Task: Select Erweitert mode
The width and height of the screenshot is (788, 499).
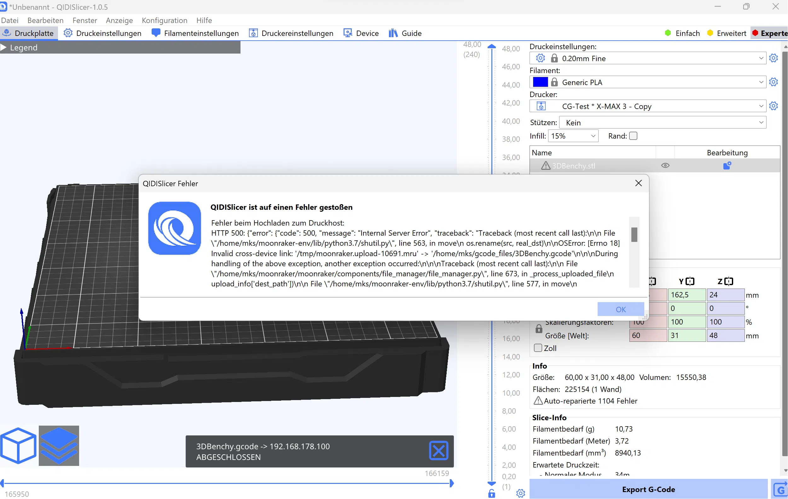Action: 727,33
